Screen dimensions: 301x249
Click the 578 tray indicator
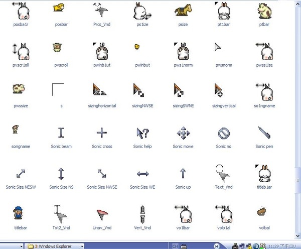tap(262, 246)
